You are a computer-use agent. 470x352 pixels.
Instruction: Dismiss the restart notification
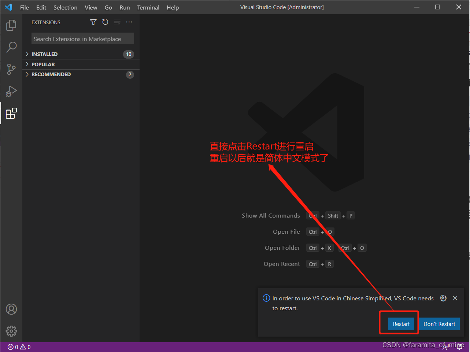point(455,298)
